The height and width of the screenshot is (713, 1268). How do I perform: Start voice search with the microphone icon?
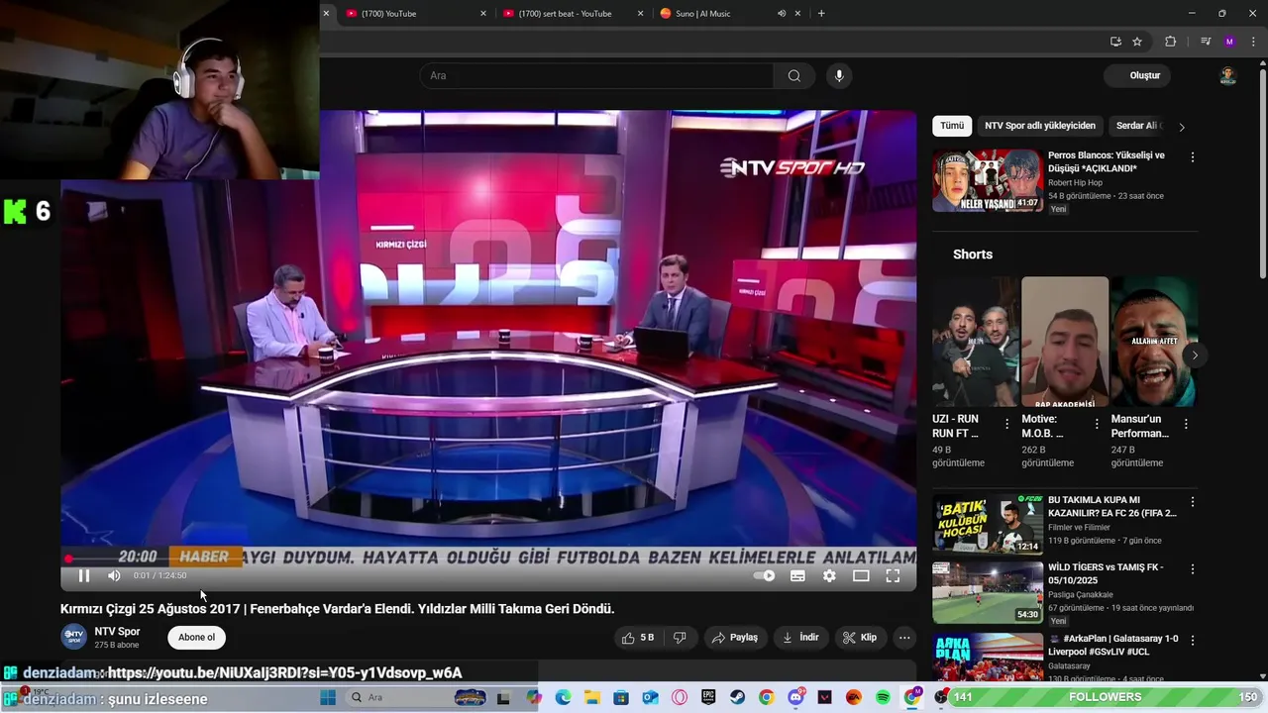click(x=839, y=76)
